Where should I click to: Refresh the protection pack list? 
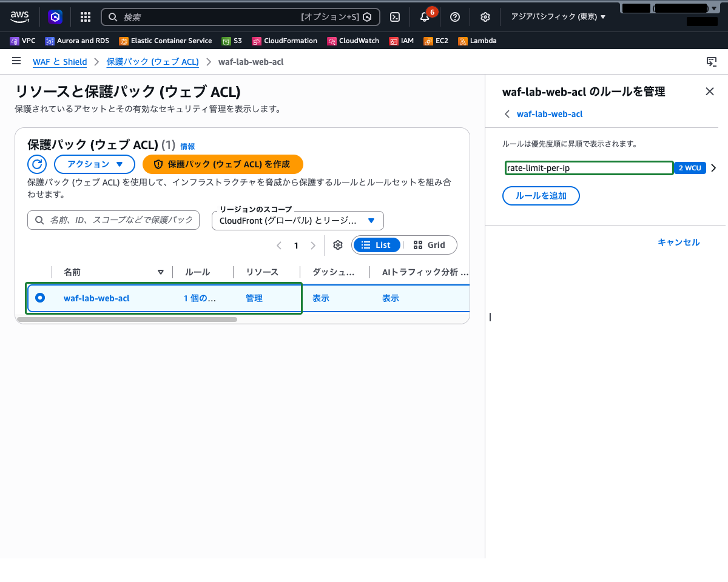pos(37,164)
